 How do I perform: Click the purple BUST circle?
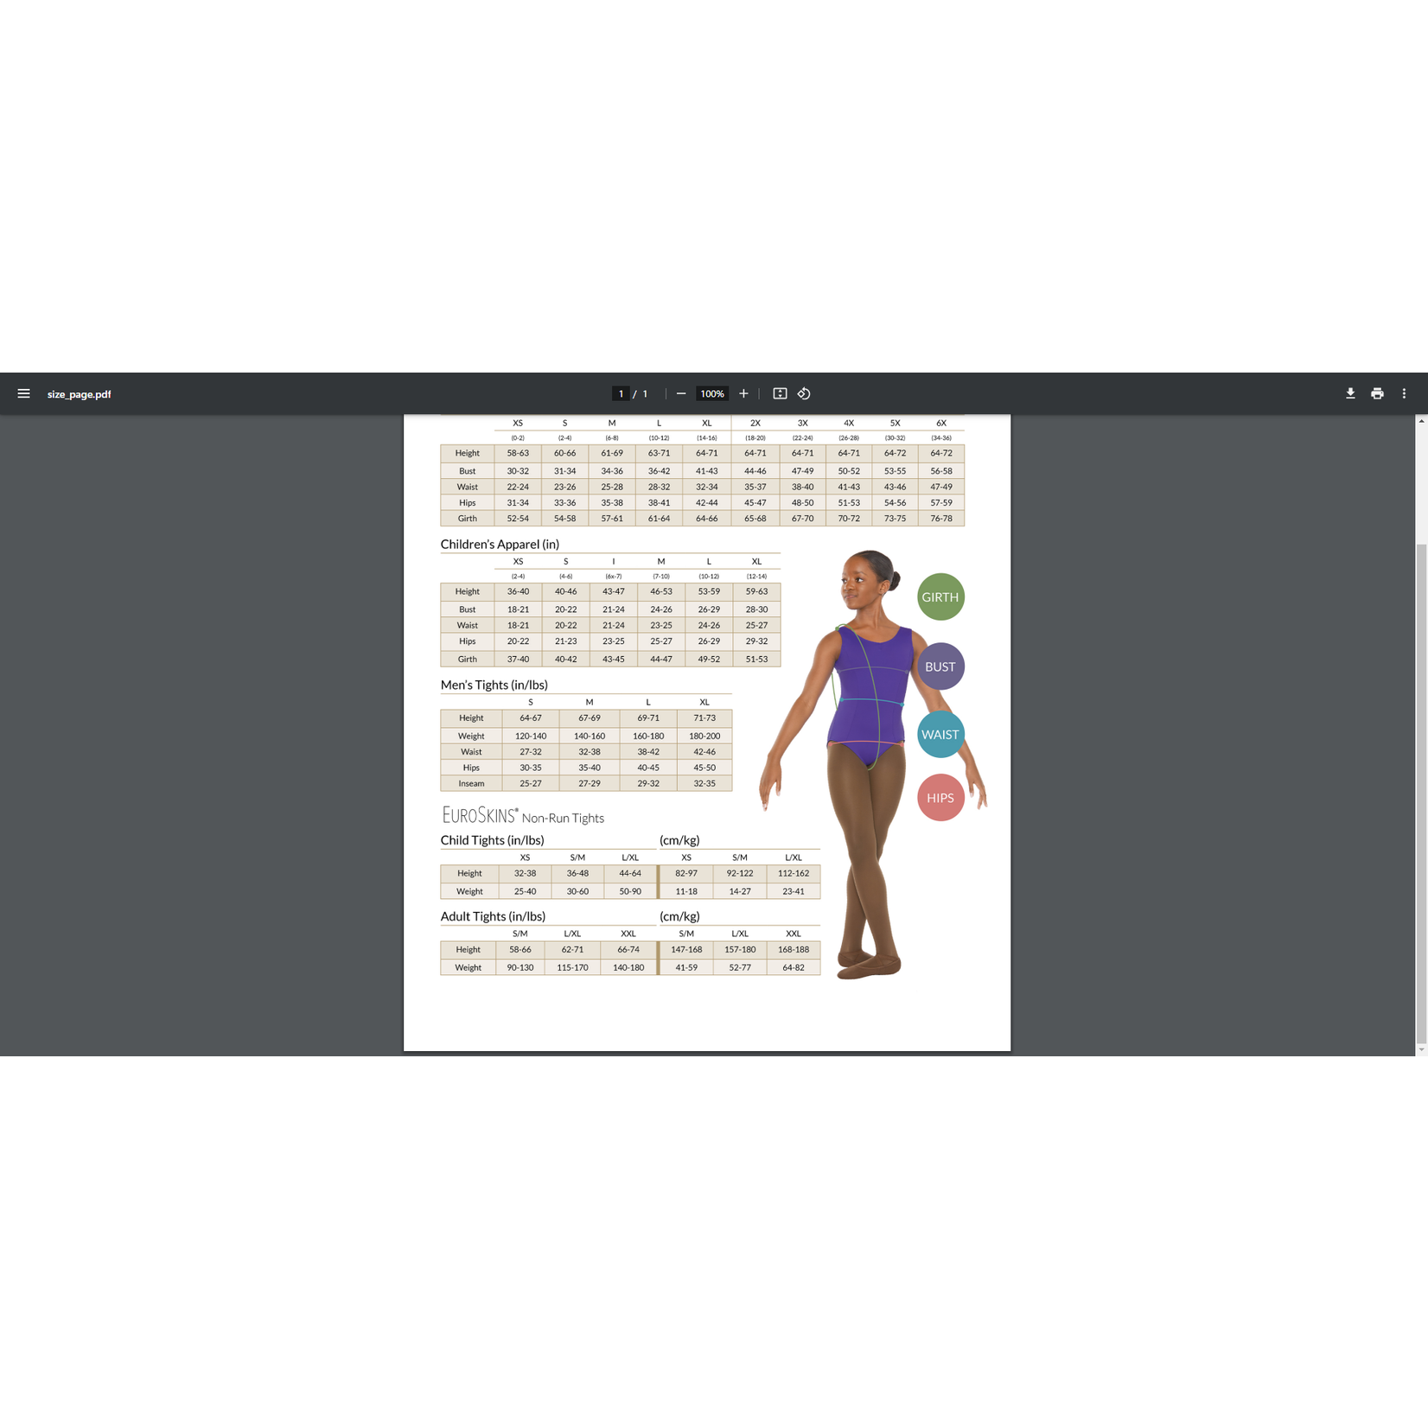click(x=940, y=666)
